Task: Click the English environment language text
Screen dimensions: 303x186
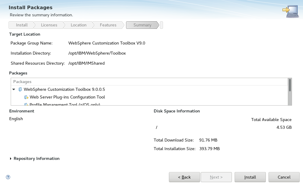Action: pyautogui.click(x=16, y=119)
